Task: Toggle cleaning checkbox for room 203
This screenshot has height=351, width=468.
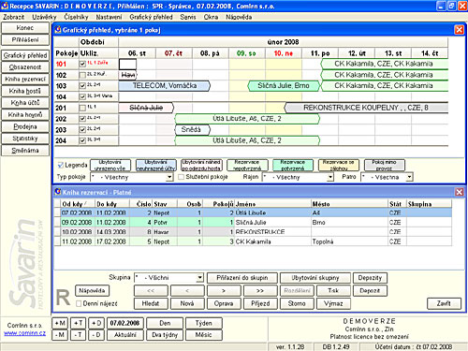Action: [82, 129]
